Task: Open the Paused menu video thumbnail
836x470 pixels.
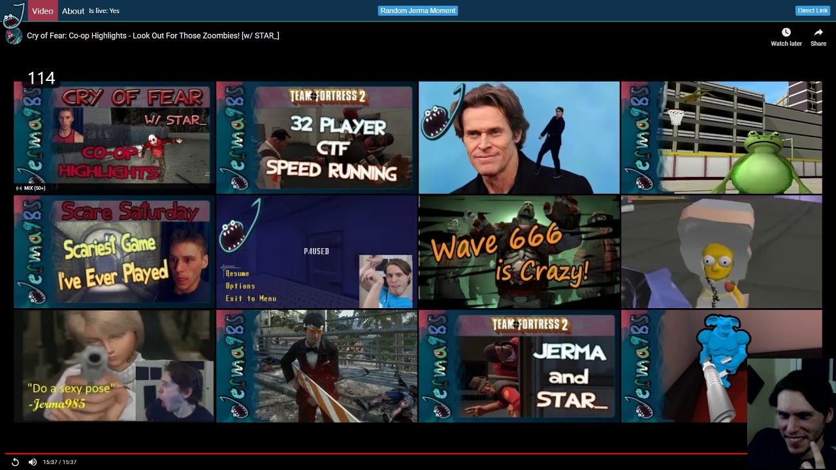Action: (317, 252)
